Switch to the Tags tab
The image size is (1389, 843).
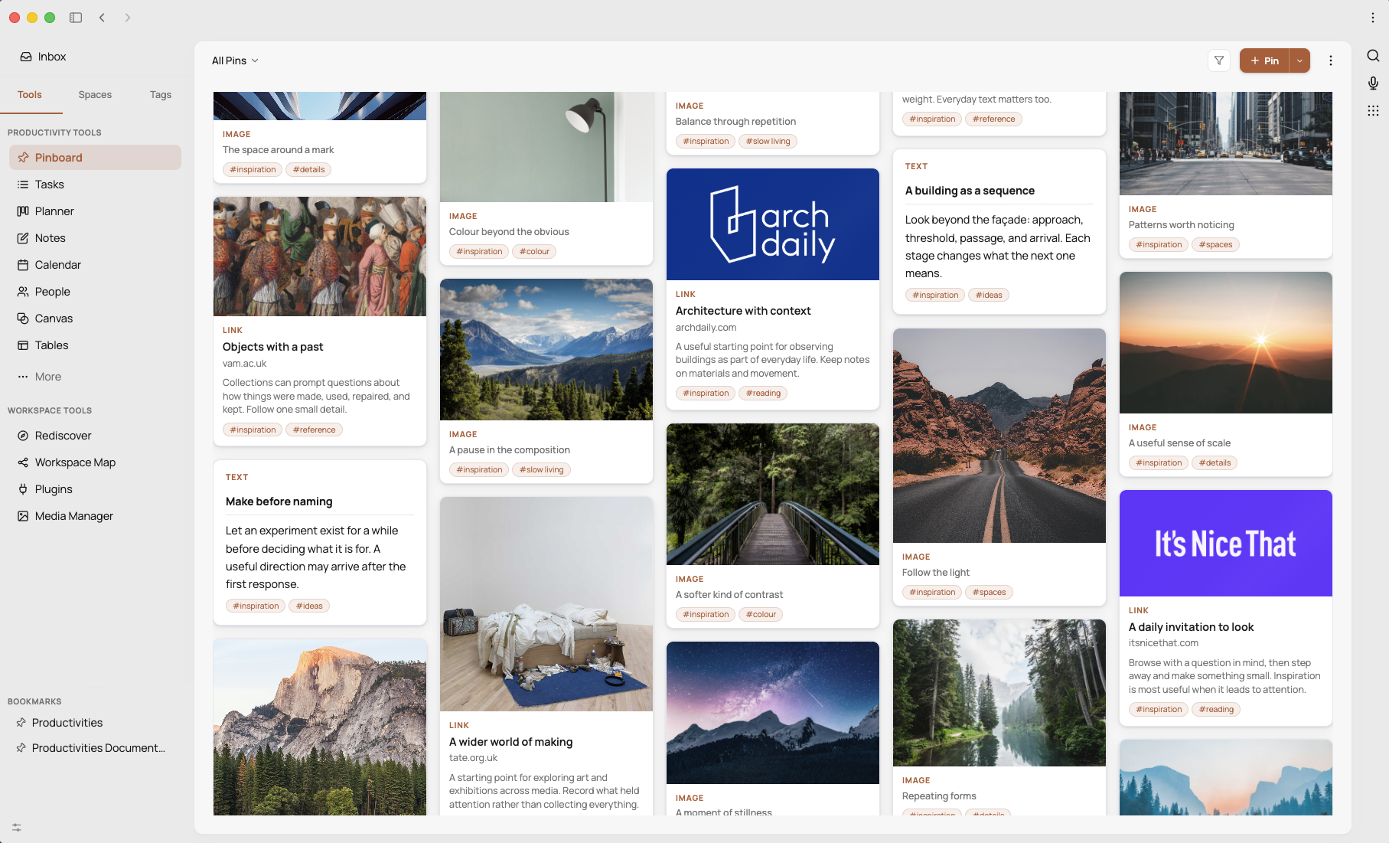click(x=161, y=95)
